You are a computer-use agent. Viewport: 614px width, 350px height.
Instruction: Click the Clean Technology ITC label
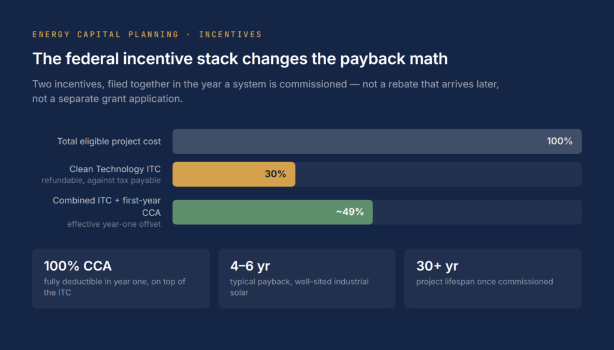click(x=115, y=169)
